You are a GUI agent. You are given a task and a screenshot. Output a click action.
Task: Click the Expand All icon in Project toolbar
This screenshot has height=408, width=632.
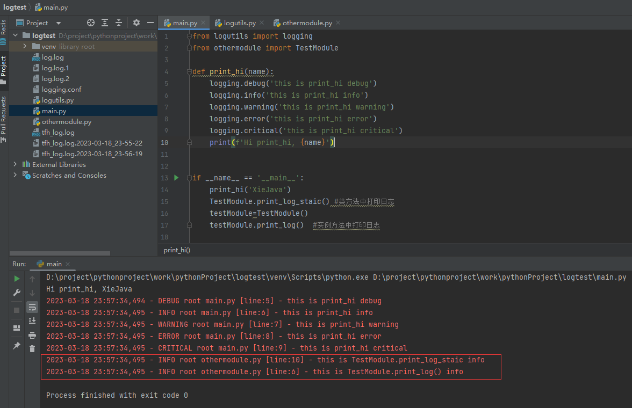(x=105, y=23)
